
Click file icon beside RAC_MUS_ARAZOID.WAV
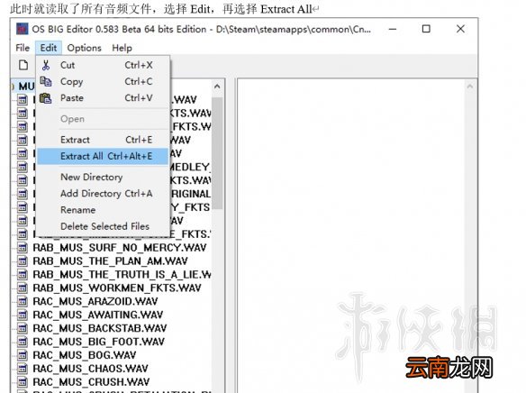(x=23, y=301)
